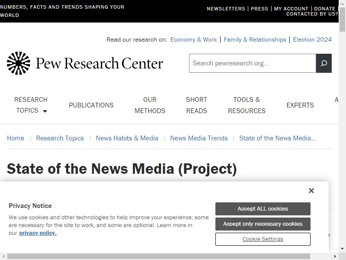
Task: Open the Short Reads menu item
Action: (x=197, y=105)
